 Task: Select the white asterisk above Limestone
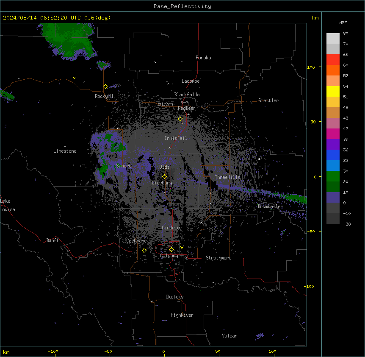[x=65, y=147]
